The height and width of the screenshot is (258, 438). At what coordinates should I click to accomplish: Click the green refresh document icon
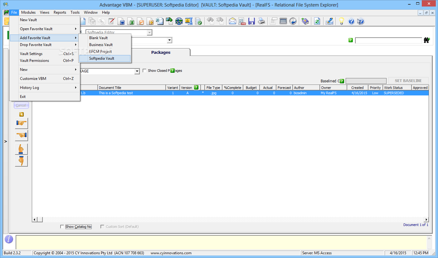(317, 21)
